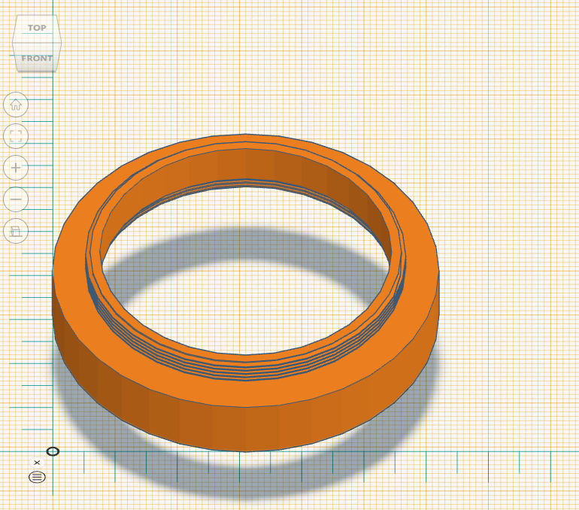Close the ruler with the X button
579x510 pixels.
coord(37,463)
